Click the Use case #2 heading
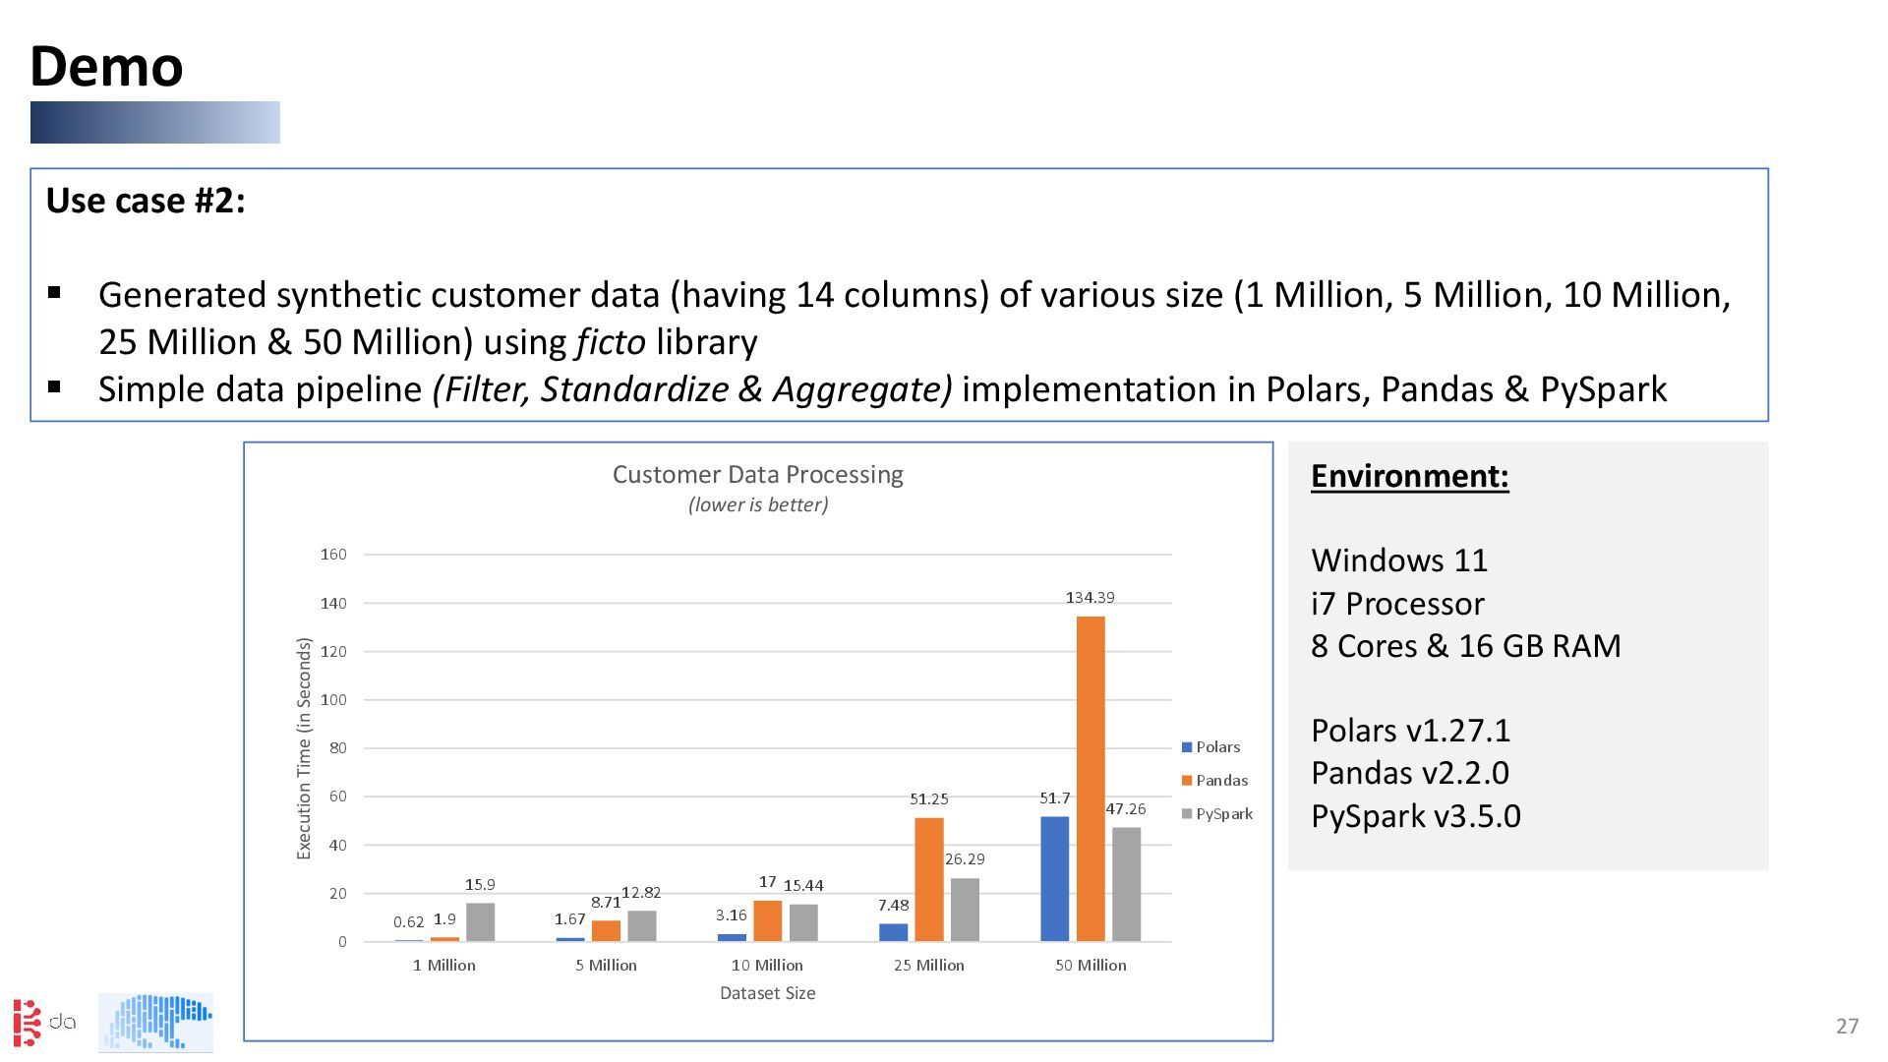The image size is (1888, 1062). 146,201
